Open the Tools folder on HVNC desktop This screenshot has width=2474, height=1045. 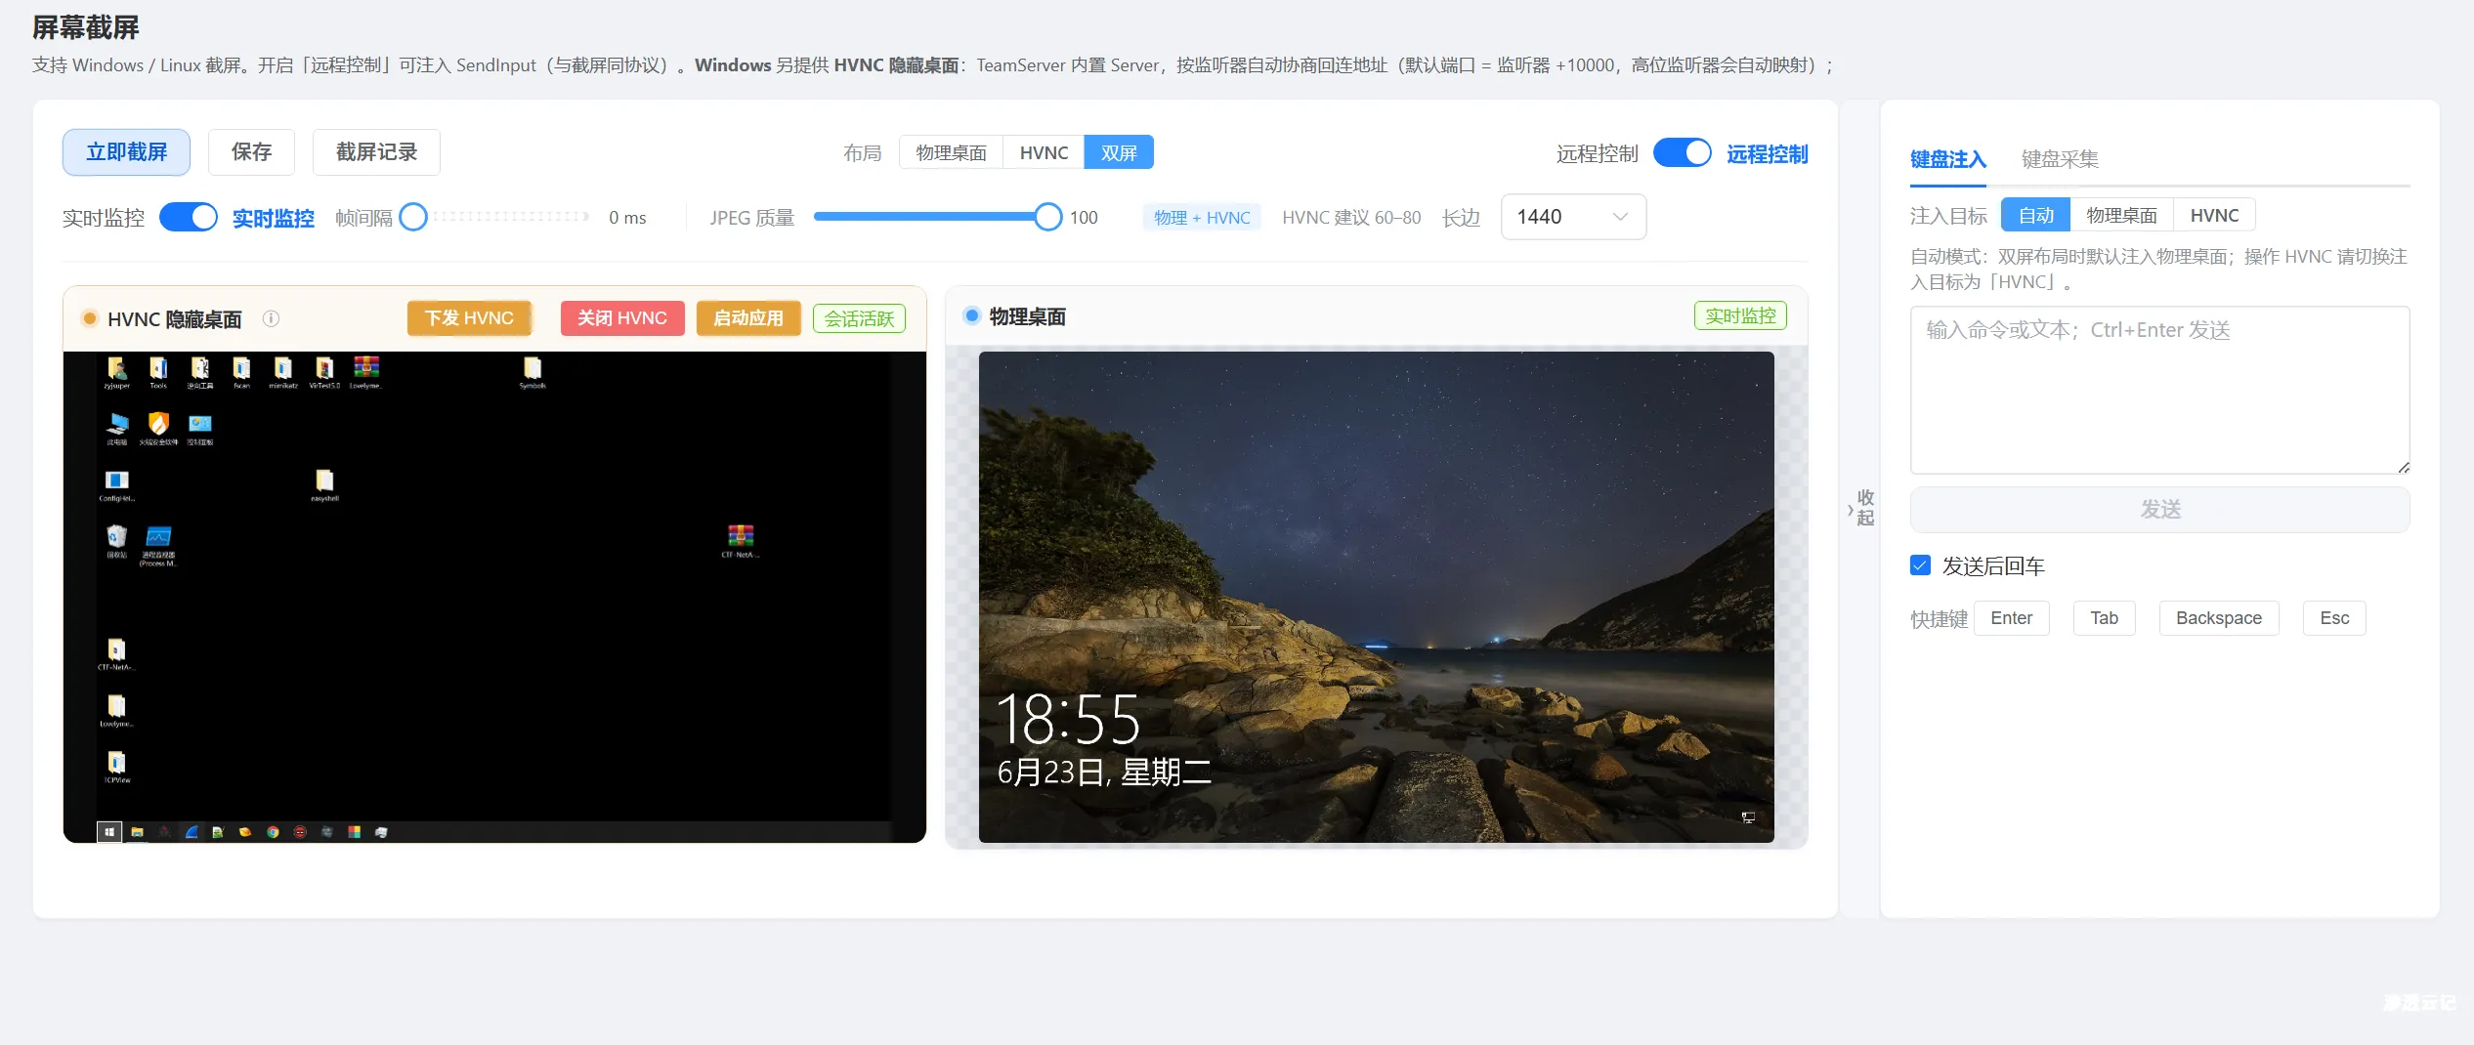(x=158, y=370)
